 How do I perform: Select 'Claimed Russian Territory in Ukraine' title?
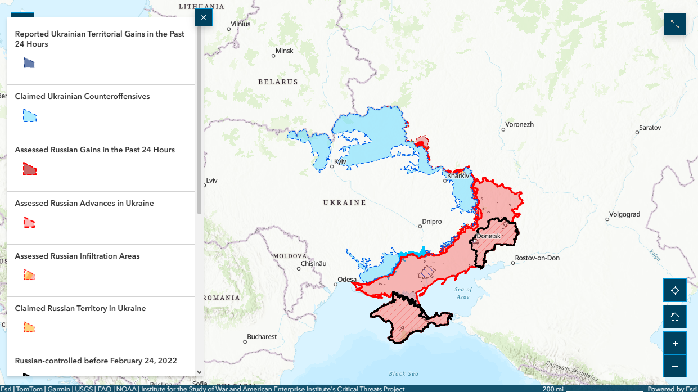80,308
